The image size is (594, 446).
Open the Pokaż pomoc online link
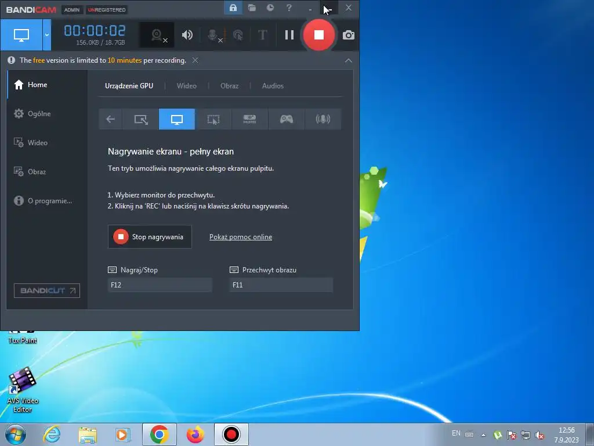(241, 237)
